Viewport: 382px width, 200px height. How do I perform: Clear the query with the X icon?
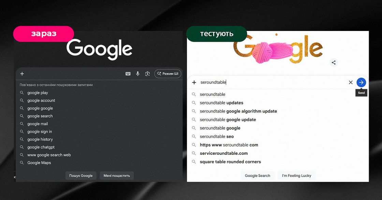click(351, 82)
